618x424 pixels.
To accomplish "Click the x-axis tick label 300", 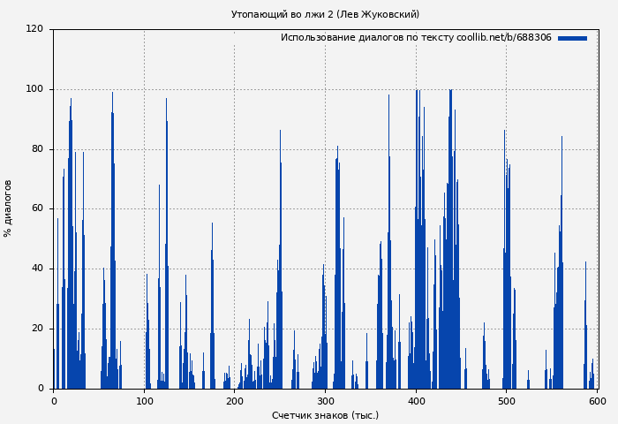I will point(325,401).
